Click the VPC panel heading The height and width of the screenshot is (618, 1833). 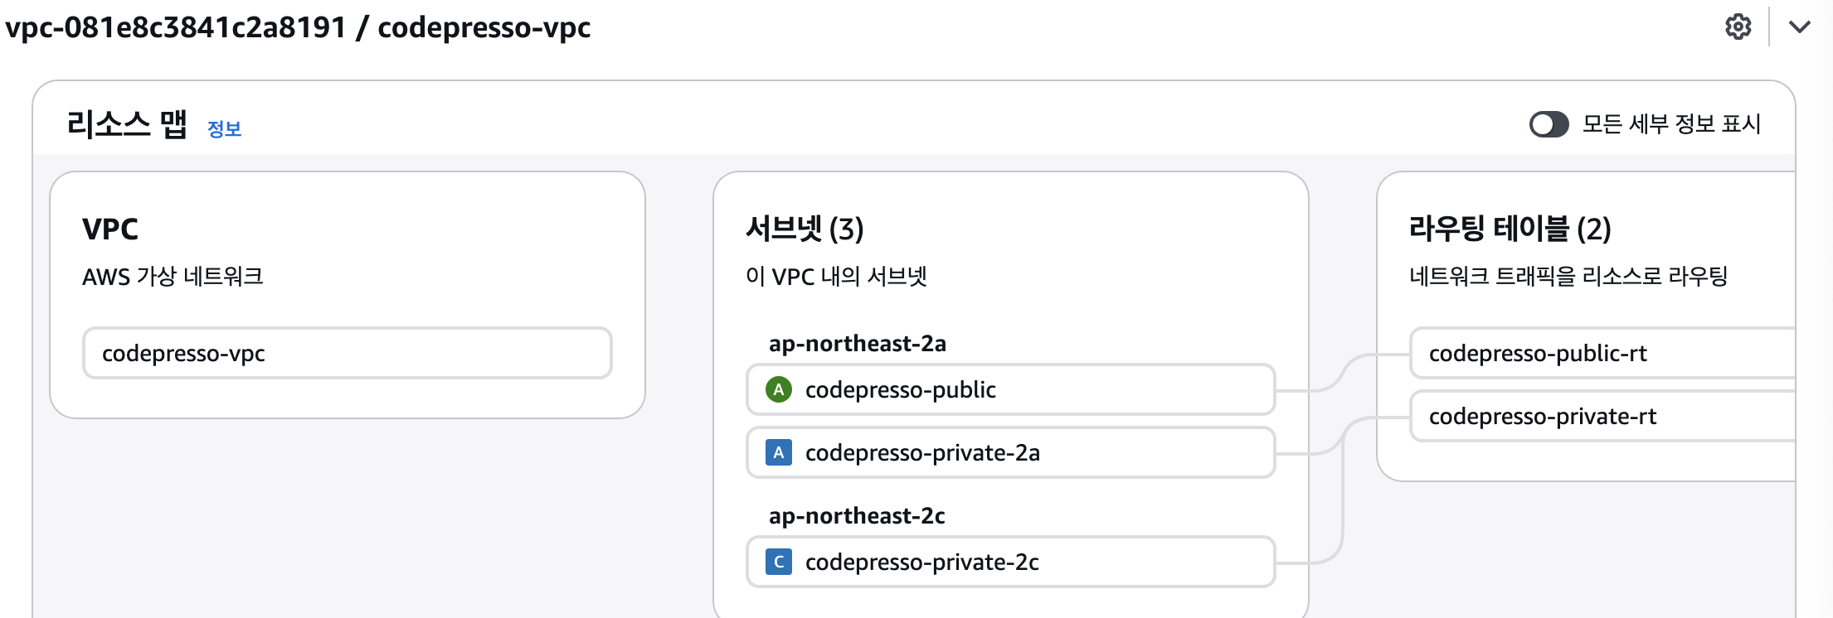click(110, 229)
